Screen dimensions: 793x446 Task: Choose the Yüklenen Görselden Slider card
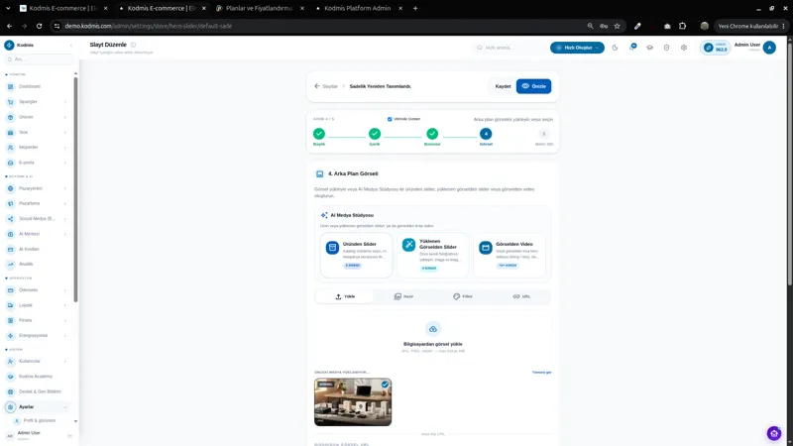click(x=433, y=255)
